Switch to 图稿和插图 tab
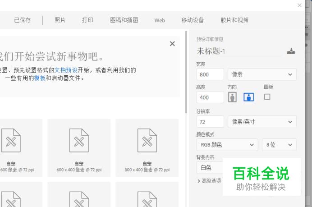 [124, 20]
